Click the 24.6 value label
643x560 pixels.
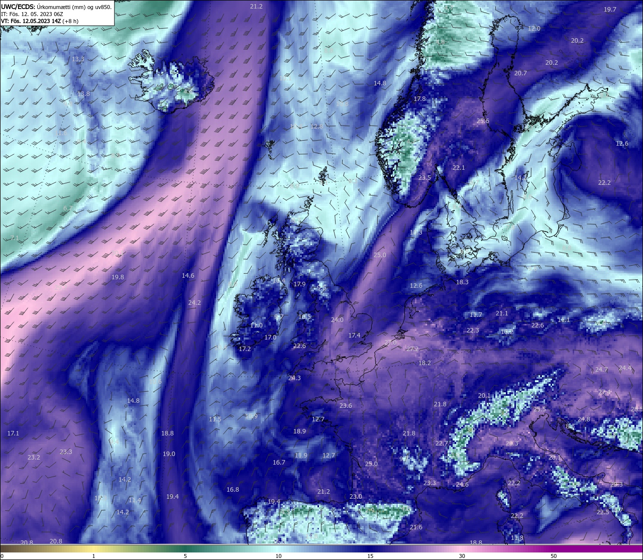(462, 485)
